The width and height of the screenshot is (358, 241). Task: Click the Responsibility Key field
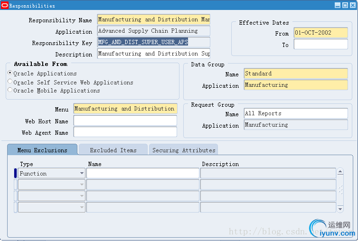[x=154, y=42]
